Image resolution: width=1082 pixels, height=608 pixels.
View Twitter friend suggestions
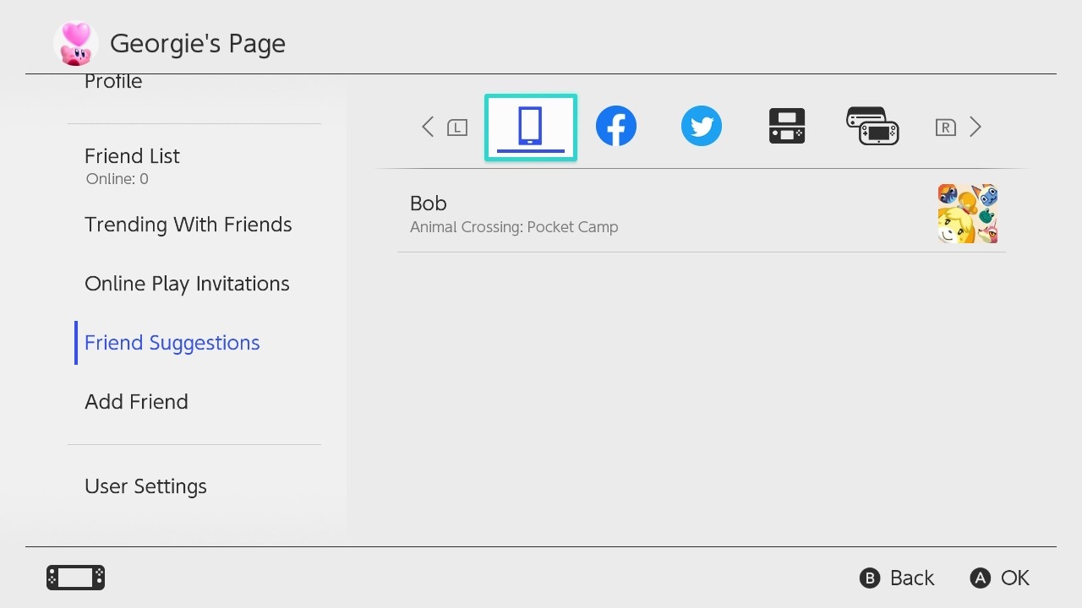point(701,125)
